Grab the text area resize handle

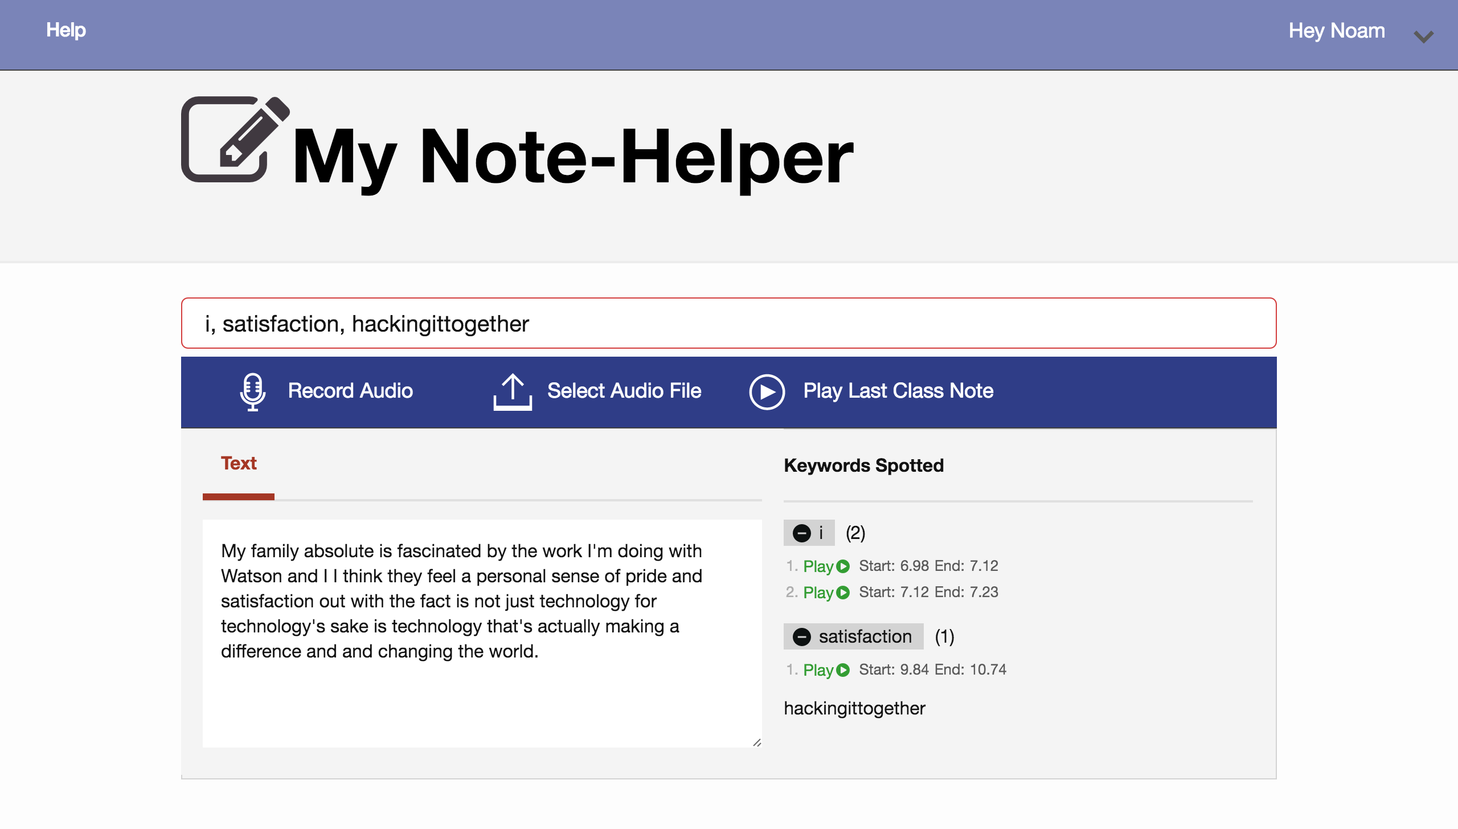[x=757, y=742]
